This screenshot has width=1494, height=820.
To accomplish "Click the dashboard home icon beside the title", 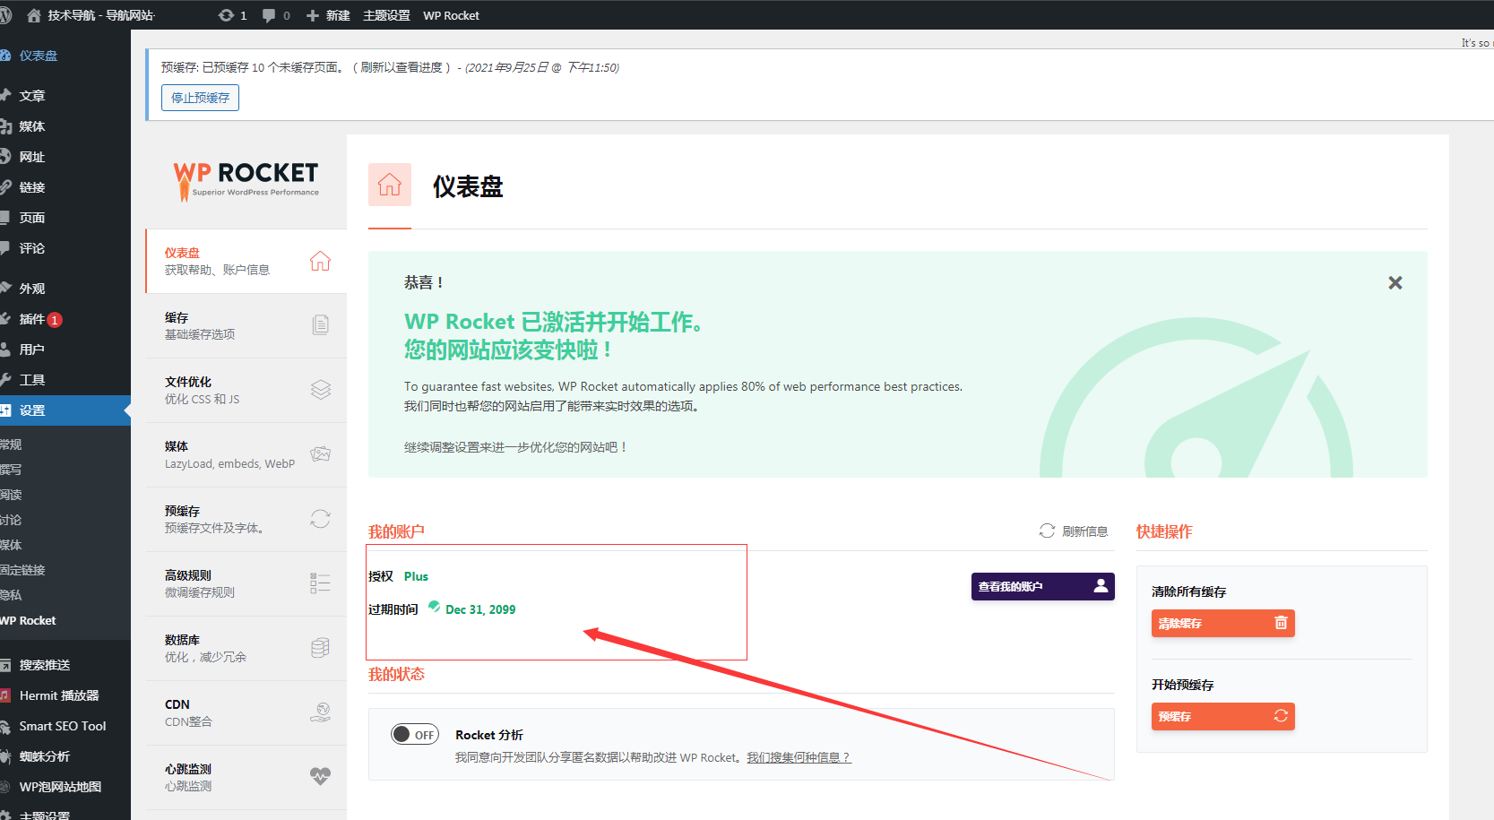I will (390, 185).
